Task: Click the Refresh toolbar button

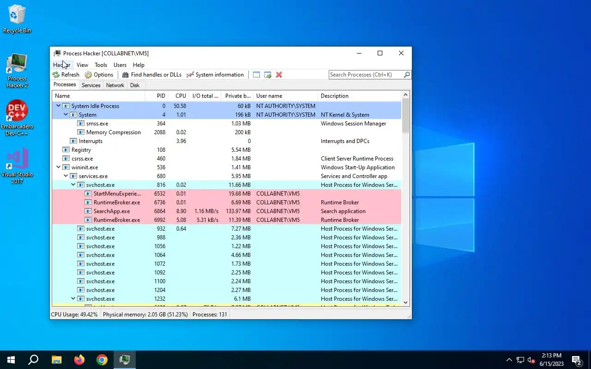Action: pyautogui.click(x=66, y=75)
